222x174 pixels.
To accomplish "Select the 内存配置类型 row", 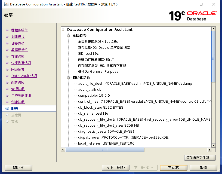I will tap(102, 66).
